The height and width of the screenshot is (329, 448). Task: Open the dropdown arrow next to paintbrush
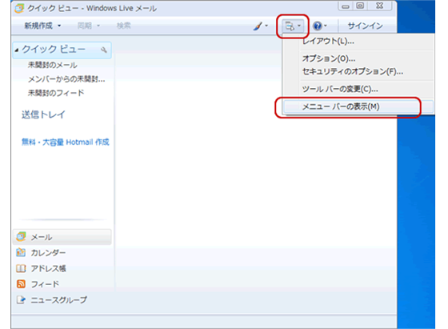click(x=266, y=26)
